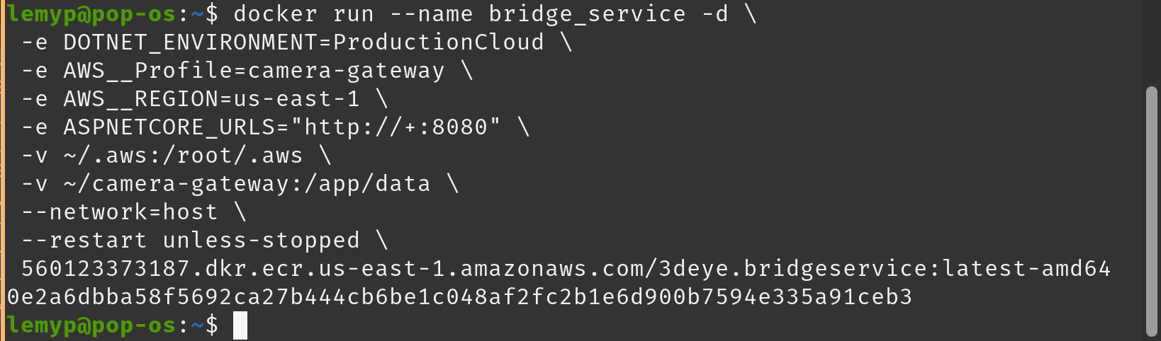This screenshot has width=1161, height=341.
Task: Click the --network=host option
Action: pos(120,212)
